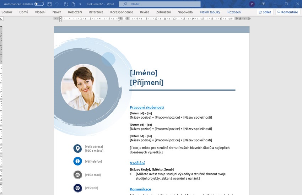Click the blue telephone icon

coord(77,161)
